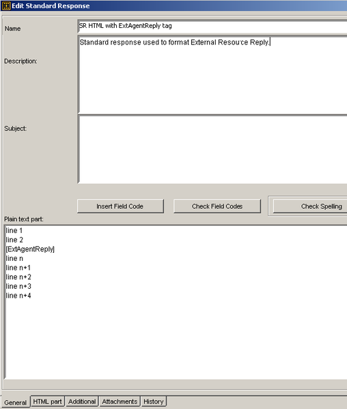The width and height of the screenshot is (347, 409).
Task: Click the 'line n+2' text row
Action: click(x=18, y=277)
